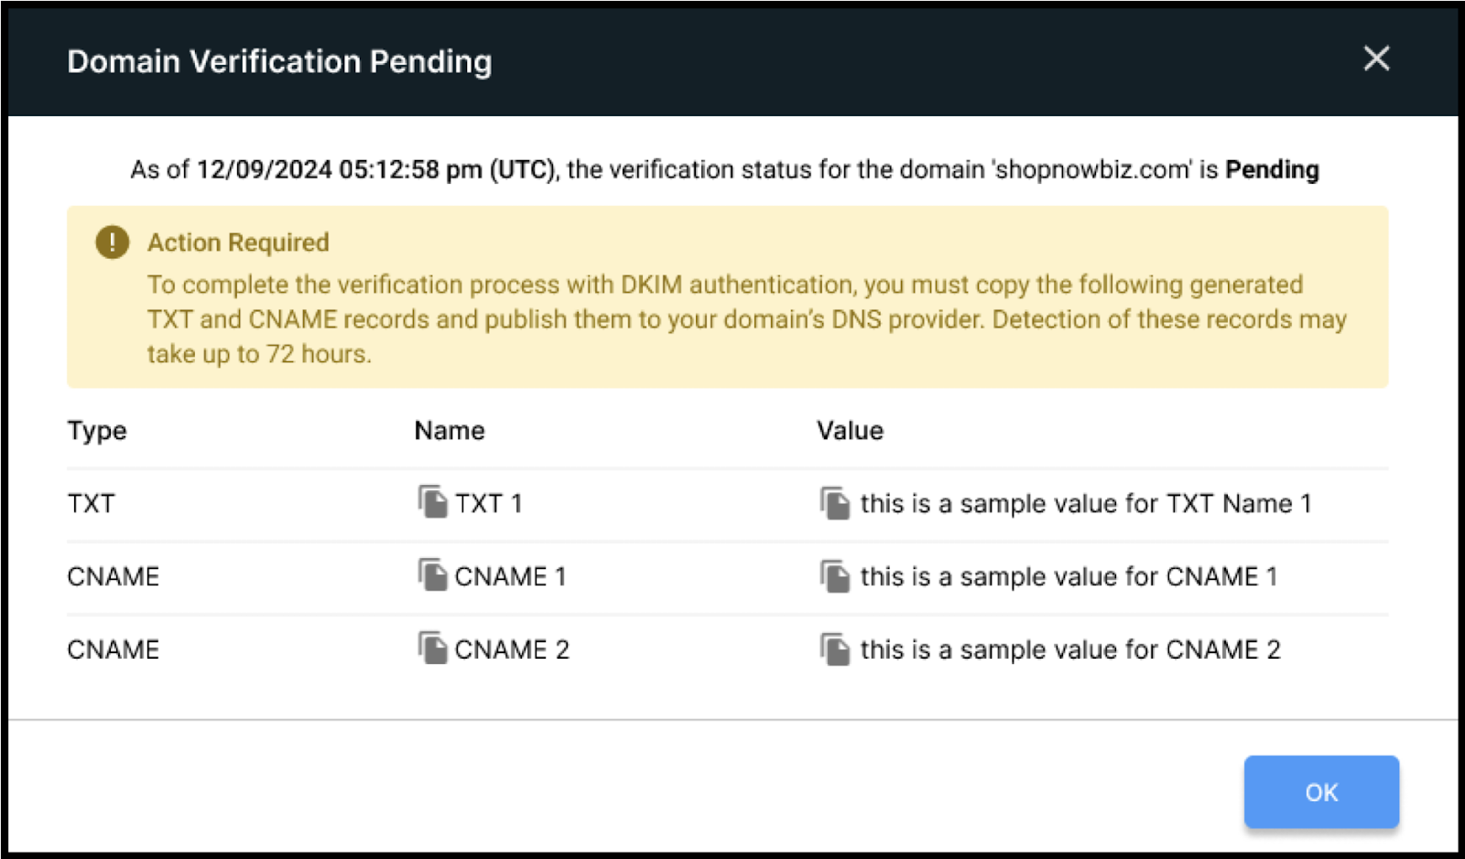Select the 'CNAME 1' name text
The width and height of the screenshot is (1465, 859).
(x=510, y=576)
